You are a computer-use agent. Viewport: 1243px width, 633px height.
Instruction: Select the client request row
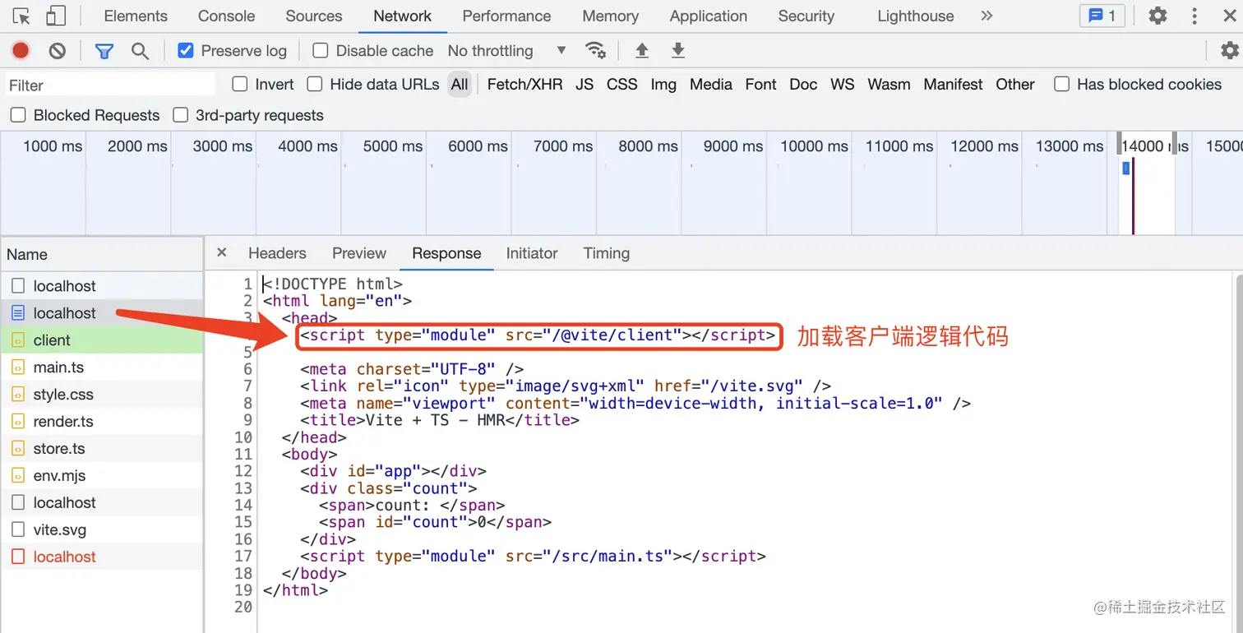pyautogui.click(x=102, y=340)
